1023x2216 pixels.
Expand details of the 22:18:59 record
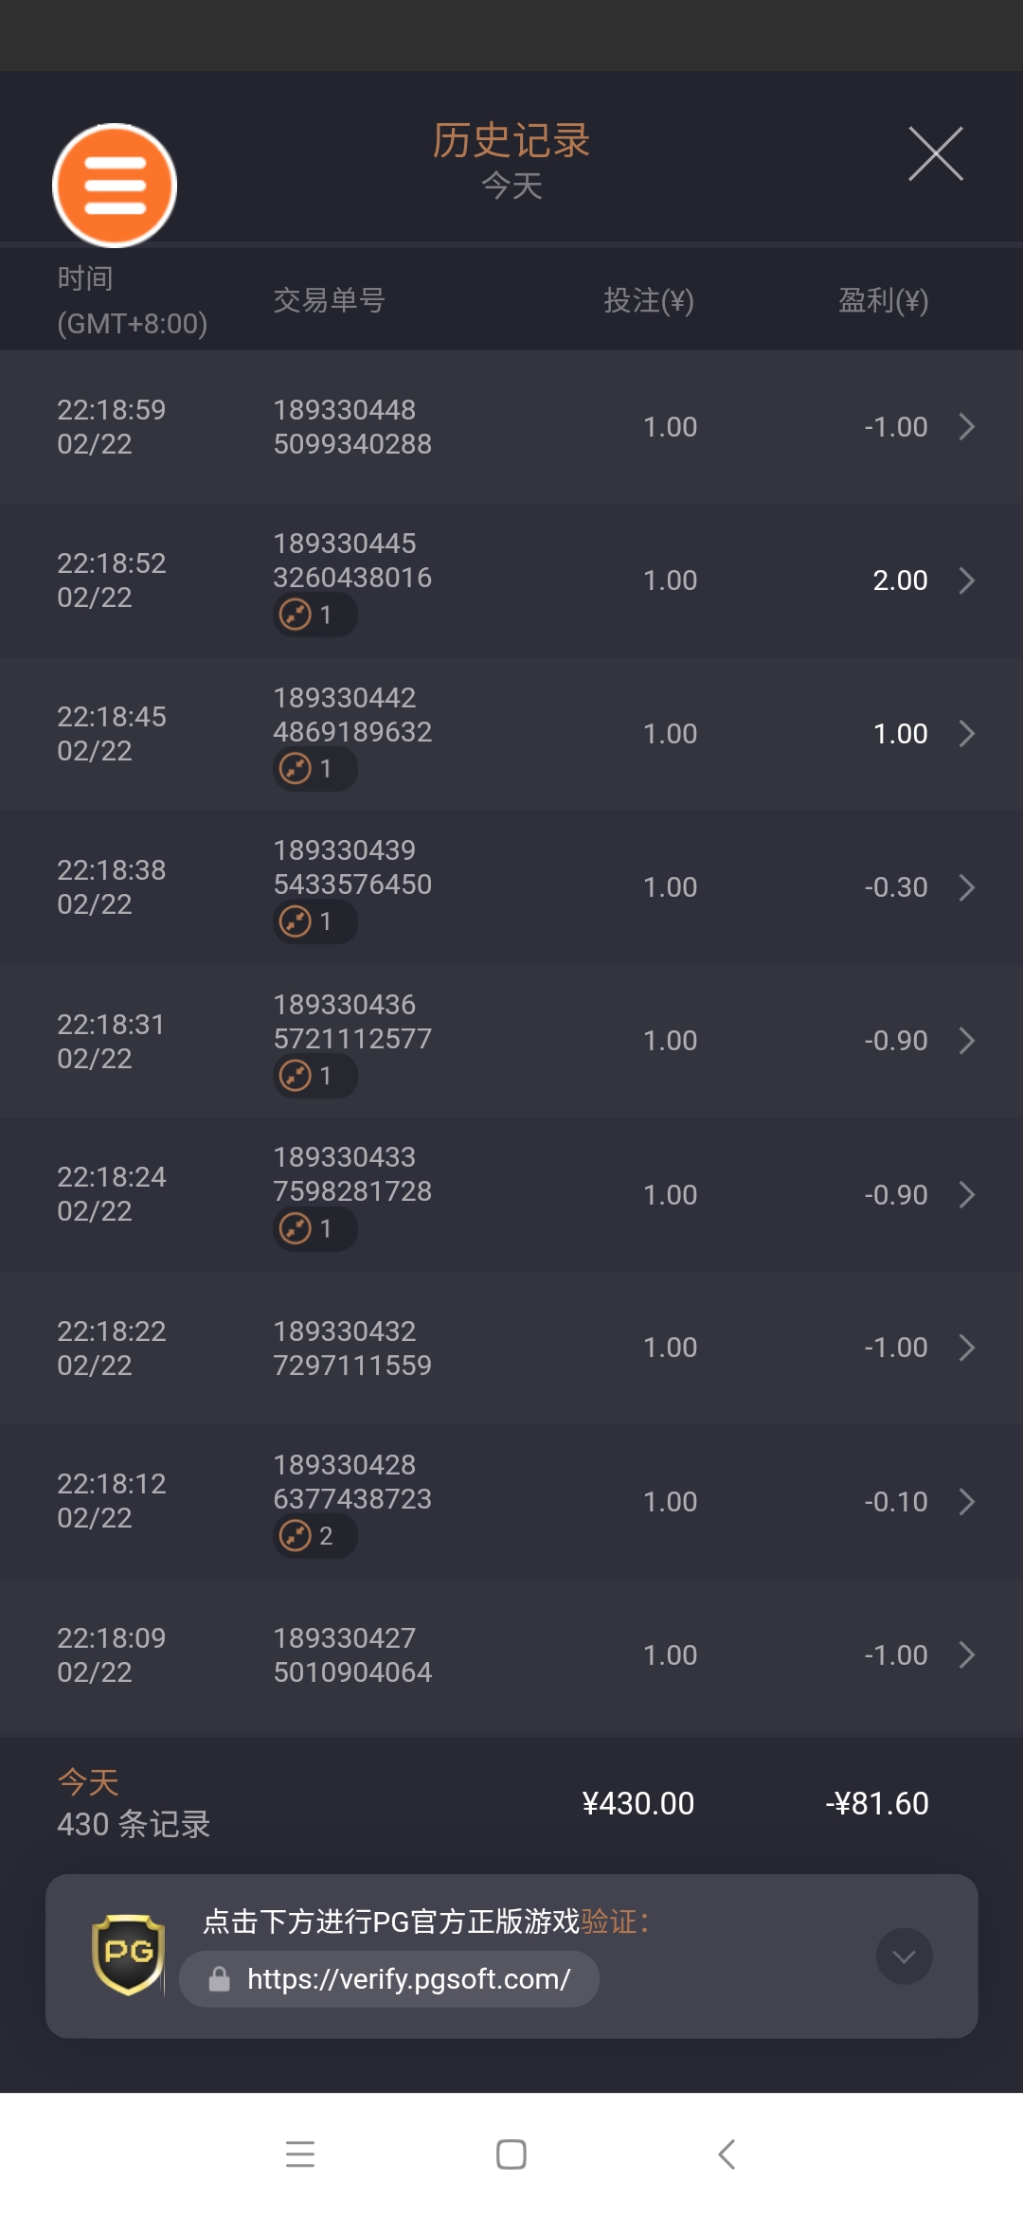966,427
